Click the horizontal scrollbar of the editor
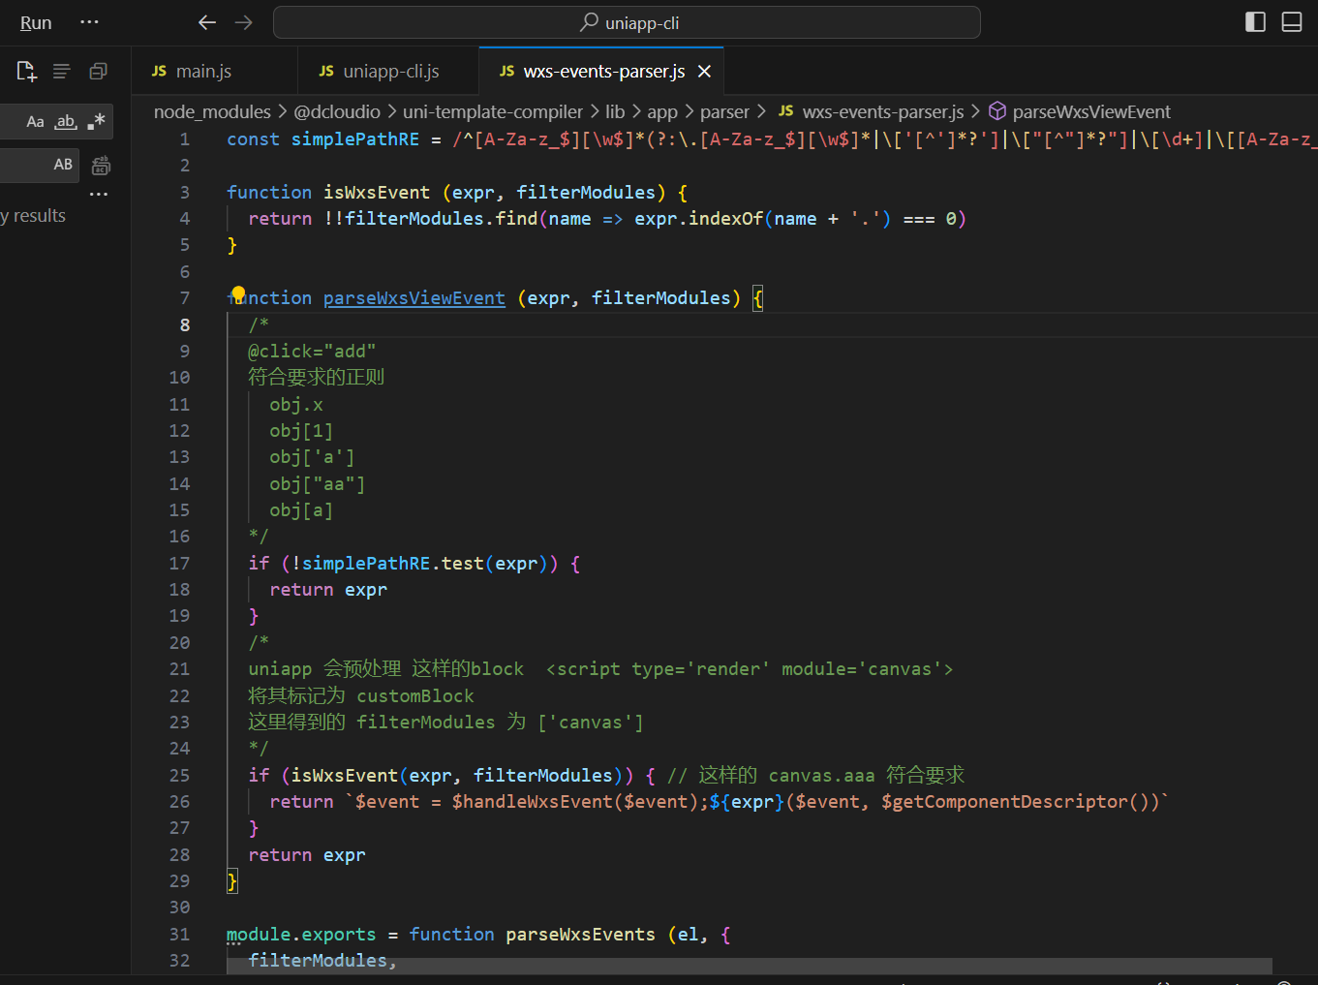Viewport: 1318px width, 985px height. tap(750, 967)
